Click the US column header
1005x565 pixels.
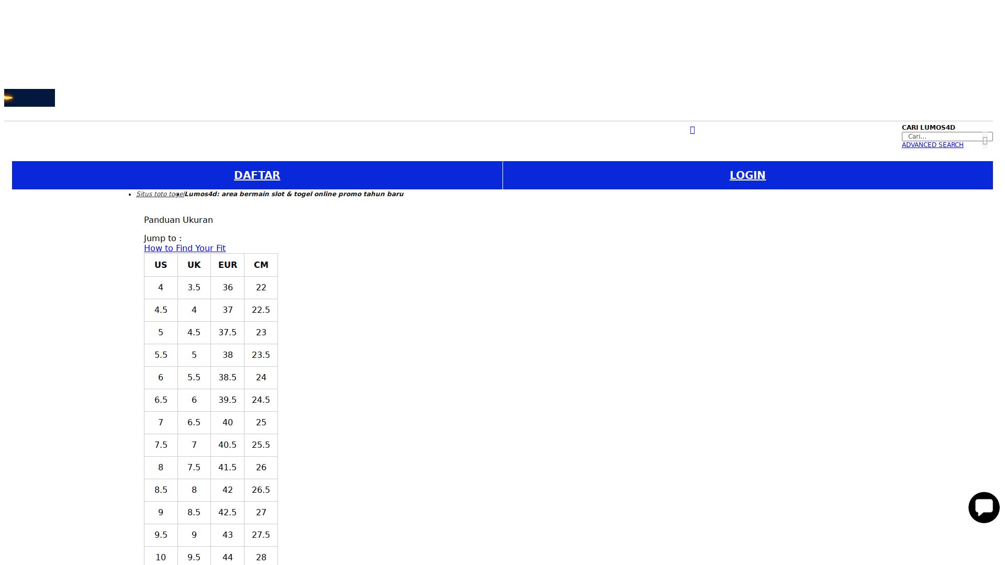click(x=161, y=265)
